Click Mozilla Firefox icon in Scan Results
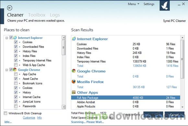Image resolution: width=188 pixels, height=126 pixels. coord(74,82)
